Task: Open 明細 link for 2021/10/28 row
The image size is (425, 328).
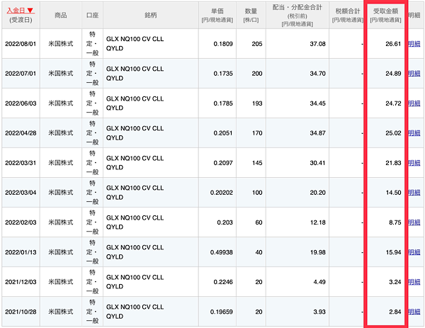Action: (x=414, y=312)
